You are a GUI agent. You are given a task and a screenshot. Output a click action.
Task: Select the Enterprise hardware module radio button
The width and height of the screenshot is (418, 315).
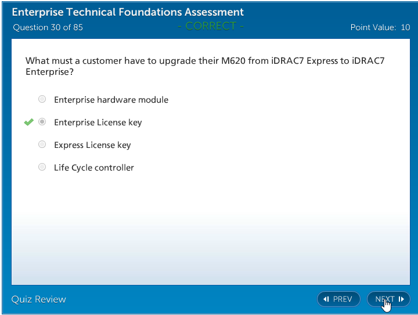[x=42, y=99]
